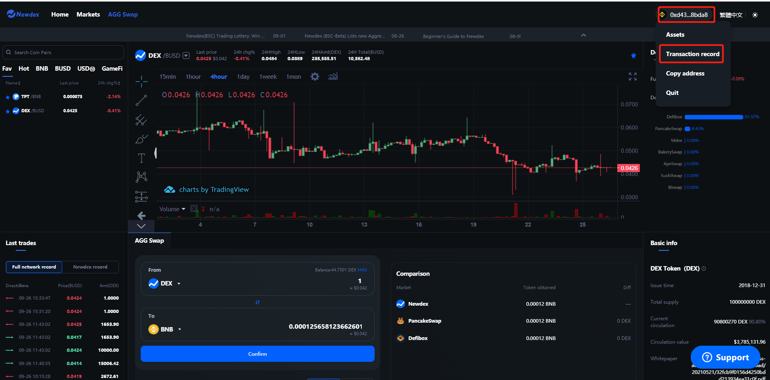Click the Confirm swap button

click(x=257, y=354)
